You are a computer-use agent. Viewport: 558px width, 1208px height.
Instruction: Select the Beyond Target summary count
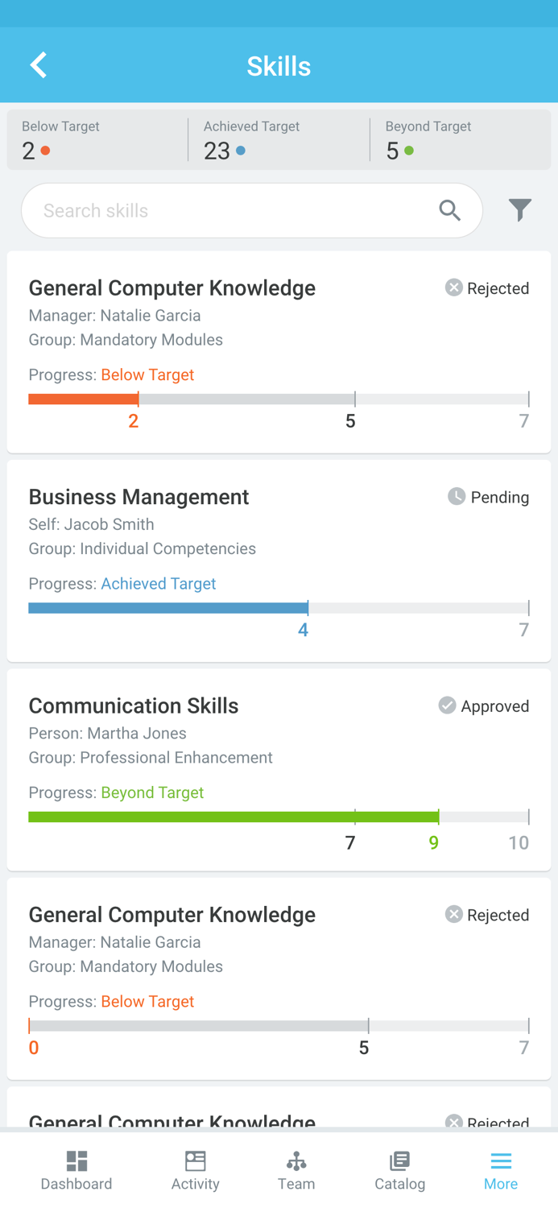(x=392, y=151)
